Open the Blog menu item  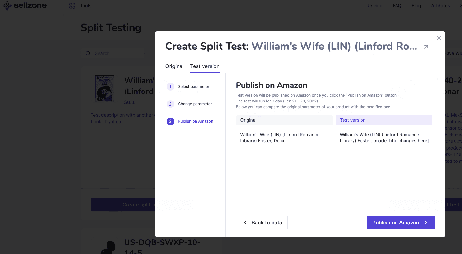tap(416, 5)
